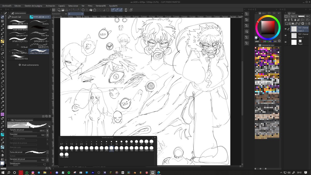This screenshot has width=311, height=175.
Task: Select the main white color swatch in toolbar
Action: pyautogui.click(x=2, y=163)
